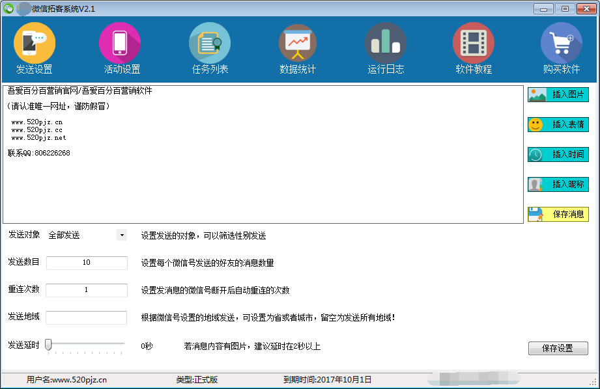The height and width of the screenshot is (389, 600).
Task: Click the text www.520pjz.cc in message
Action: click(36, 130)
